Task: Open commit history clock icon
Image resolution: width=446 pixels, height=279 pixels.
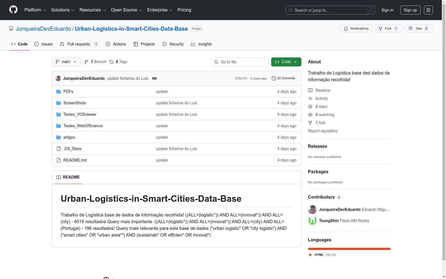Action: [274, 78]
